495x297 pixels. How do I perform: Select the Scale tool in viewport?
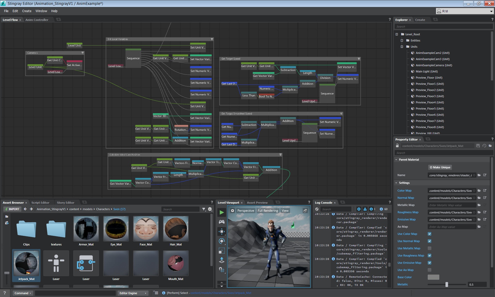(221, 251)
